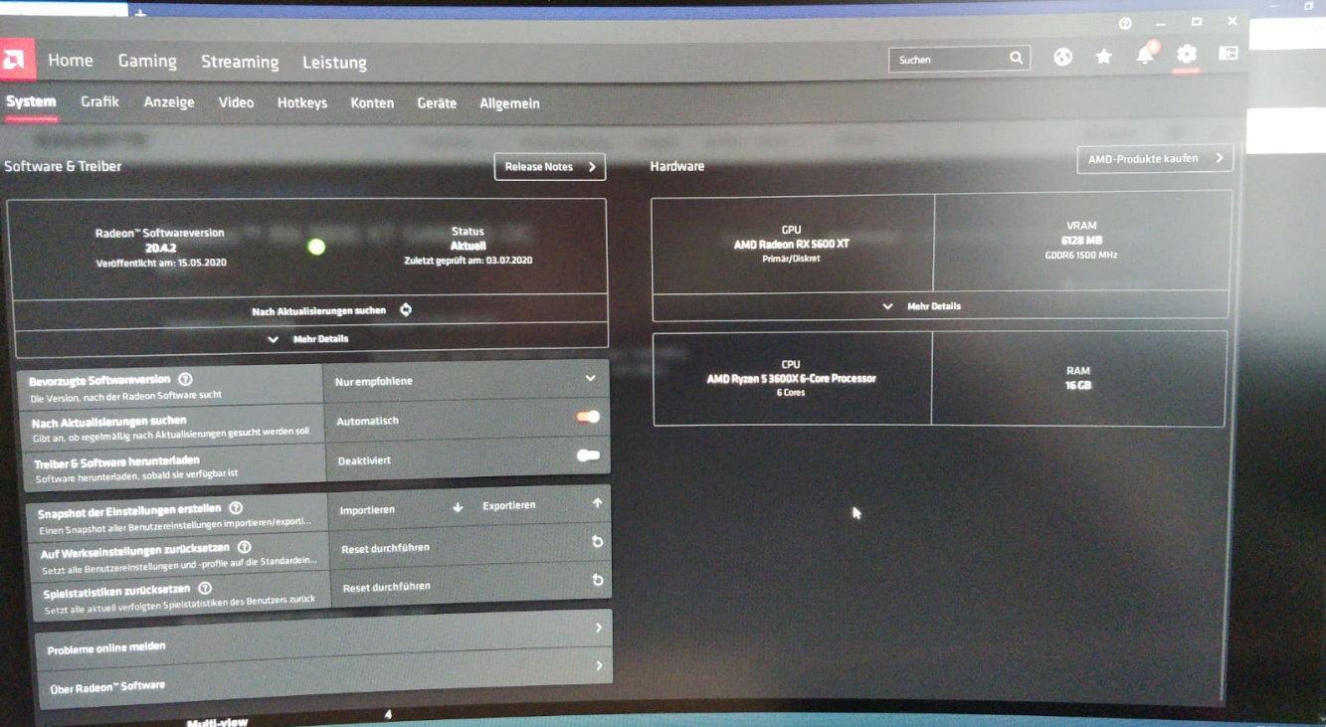This screenshot has height=727, width=1326.
Task: Click the VRAM 6128 MB value
Action: tap(1081, 240)
